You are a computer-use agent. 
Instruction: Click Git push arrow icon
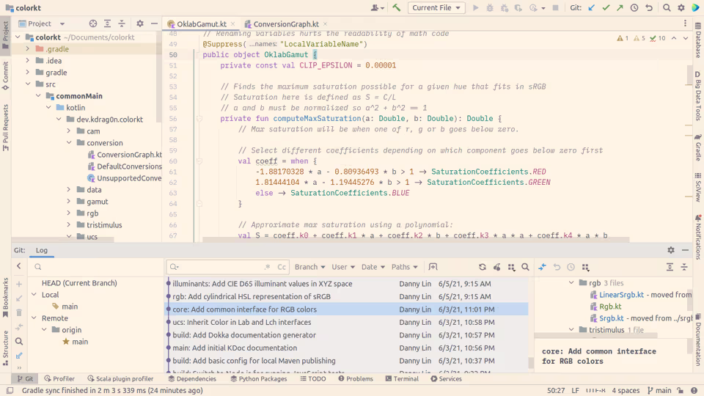click(x=620, y=7)
